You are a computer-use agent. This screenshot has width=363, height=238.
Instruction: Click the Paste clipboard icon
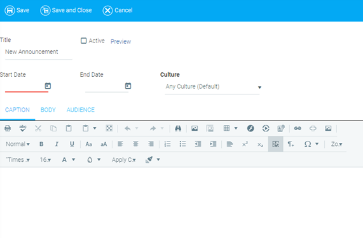pyautogui.click(x=69, y=128)
